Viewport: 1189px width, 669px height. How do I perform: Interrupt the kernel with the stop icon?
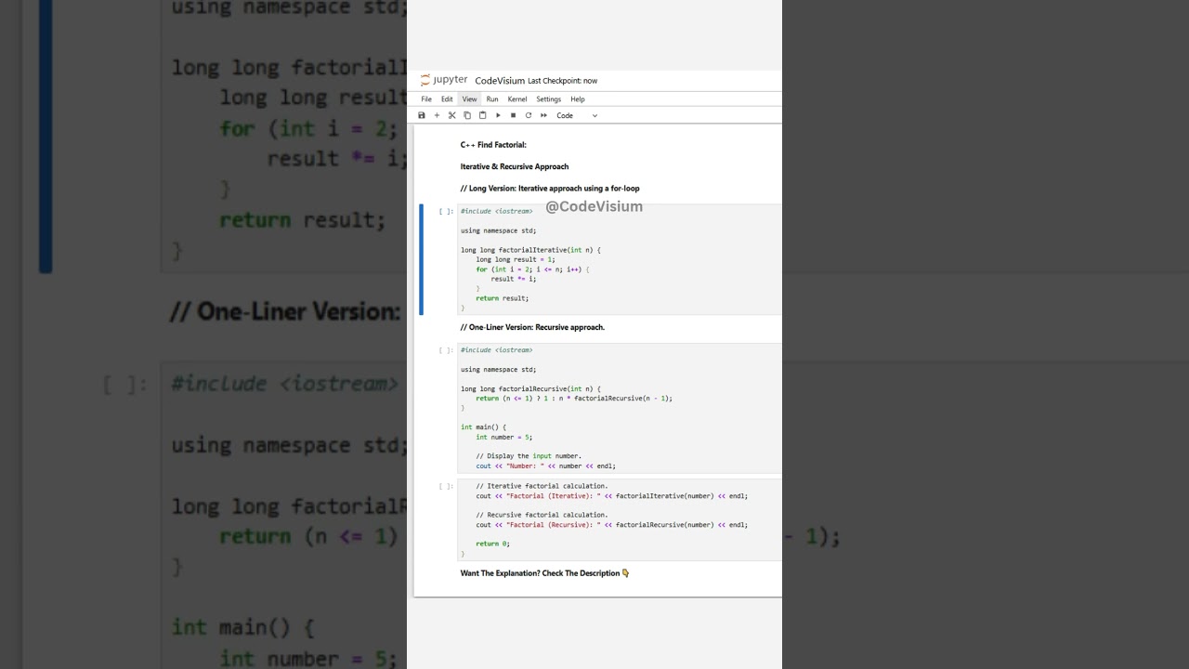tap(513, 115)
